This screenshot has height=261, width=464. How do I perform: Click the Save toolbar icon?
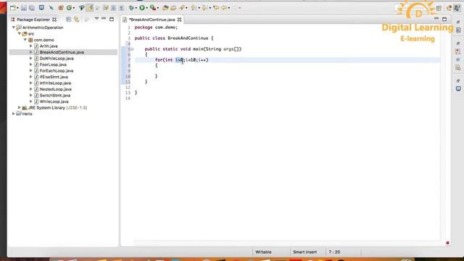point(24,8)
